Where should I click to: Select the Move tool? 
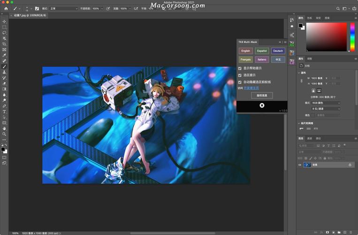click(4, 22)
